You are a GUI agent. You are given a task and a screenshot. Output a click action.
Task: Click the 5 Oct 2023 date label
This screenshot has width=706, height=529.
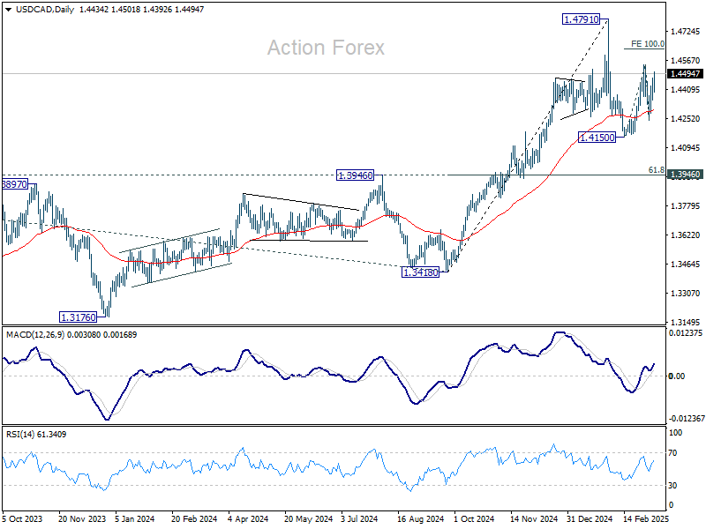[22, 519]
